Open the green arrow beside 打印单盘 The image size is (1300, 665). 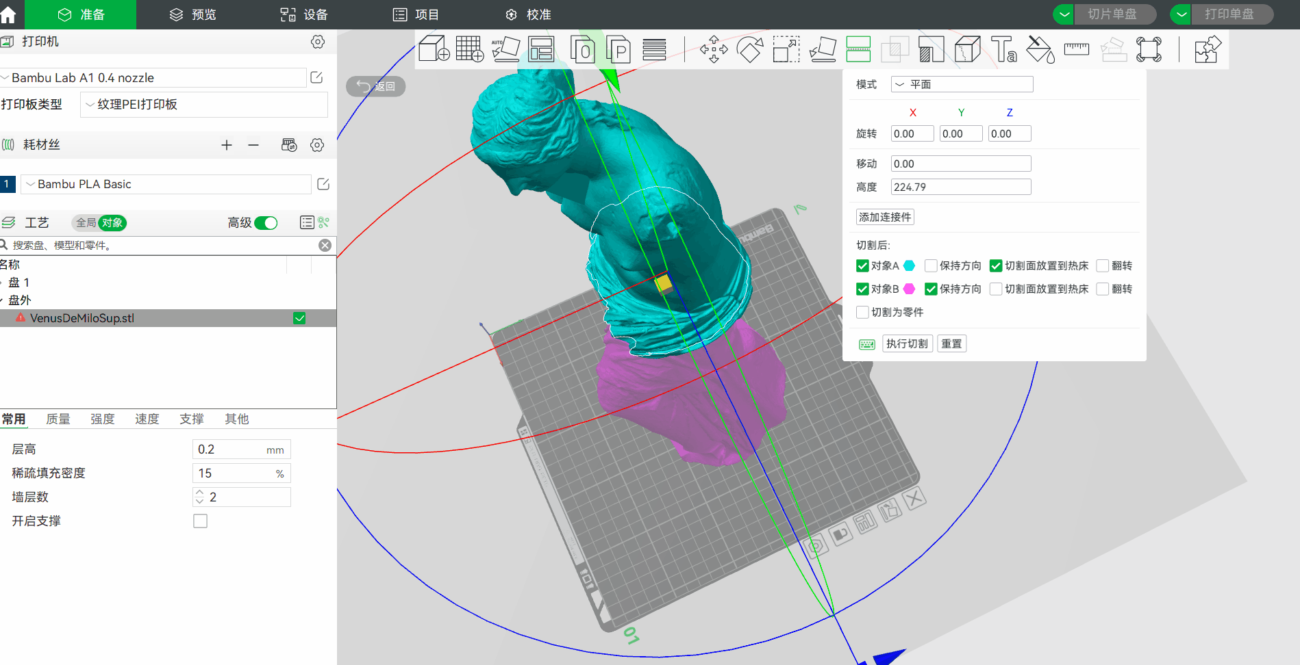tap(1181, 14)
